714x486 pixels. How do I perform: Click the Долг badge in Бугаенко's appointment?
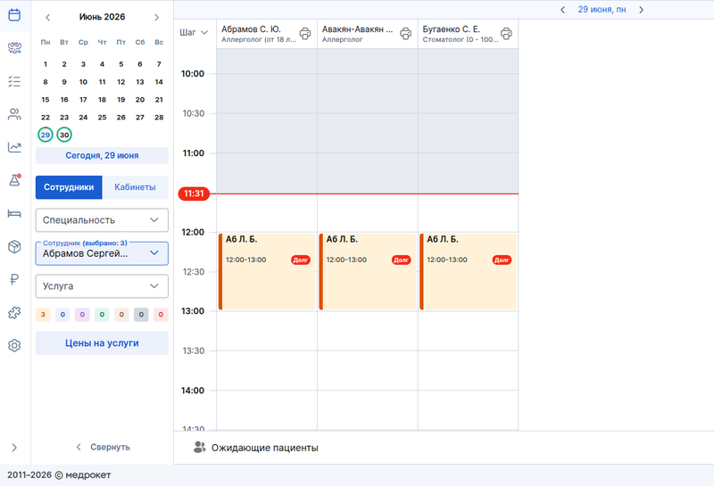(x=502, y=259)
